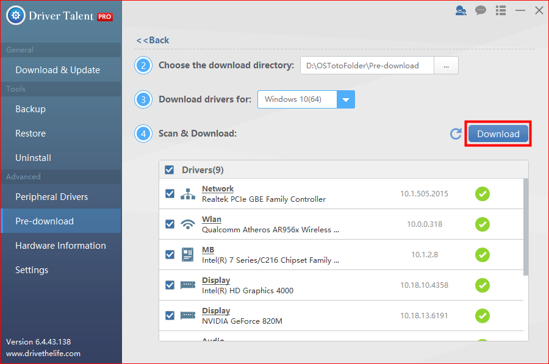549x364 pixels.
Task: Click version 10.0.0.318
Action: 425,224
